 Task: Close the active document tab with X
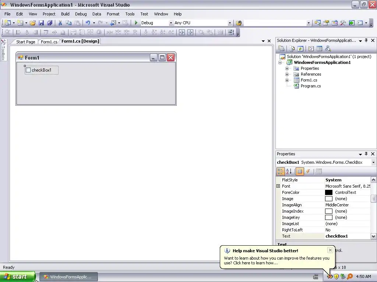(x=269, y=41)
